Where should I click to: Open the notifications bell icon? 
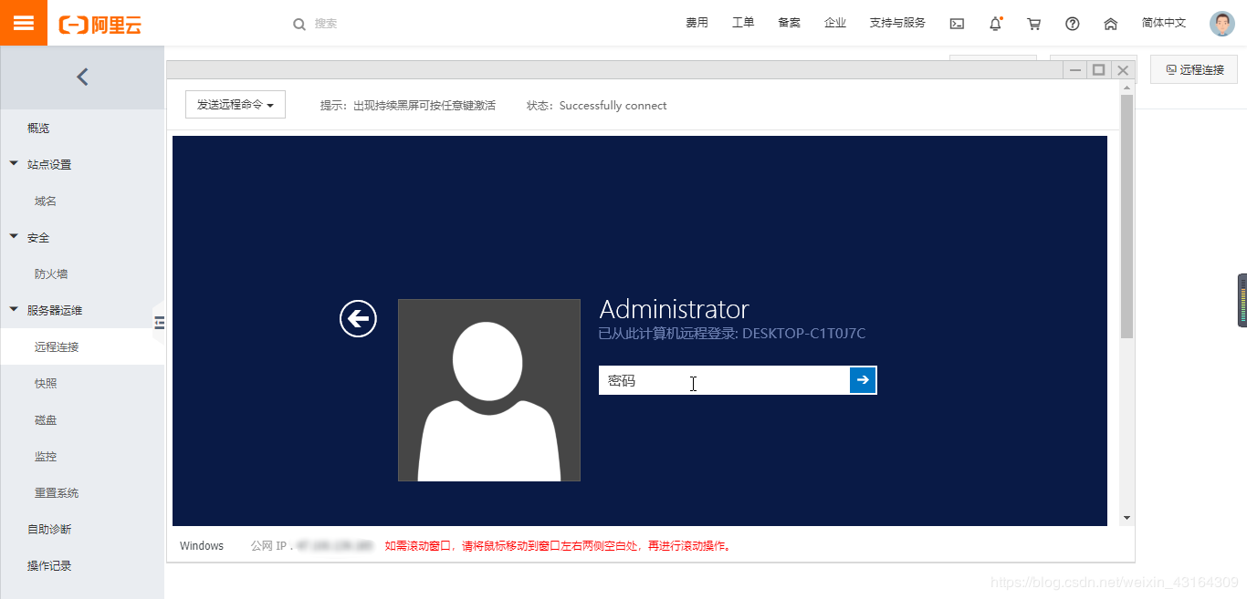click(x=995, y=23)
